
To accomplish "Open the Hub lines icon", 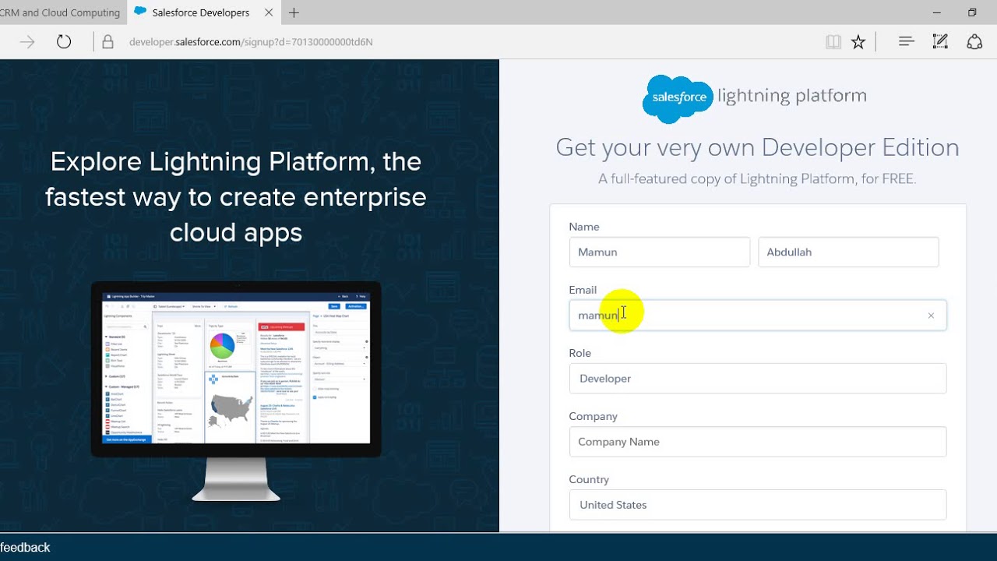I will point(906,42).
